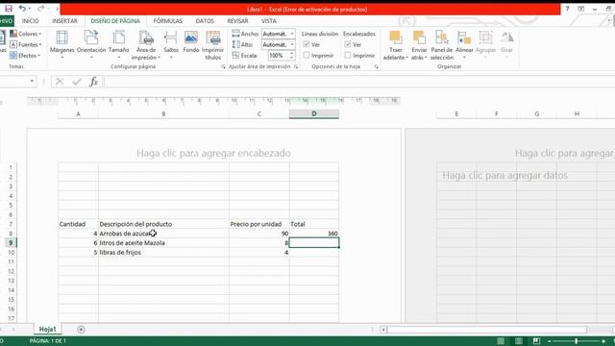Click the horizontal scrollbar track
This screenshot has height=346, width=615.
[486, 330]
